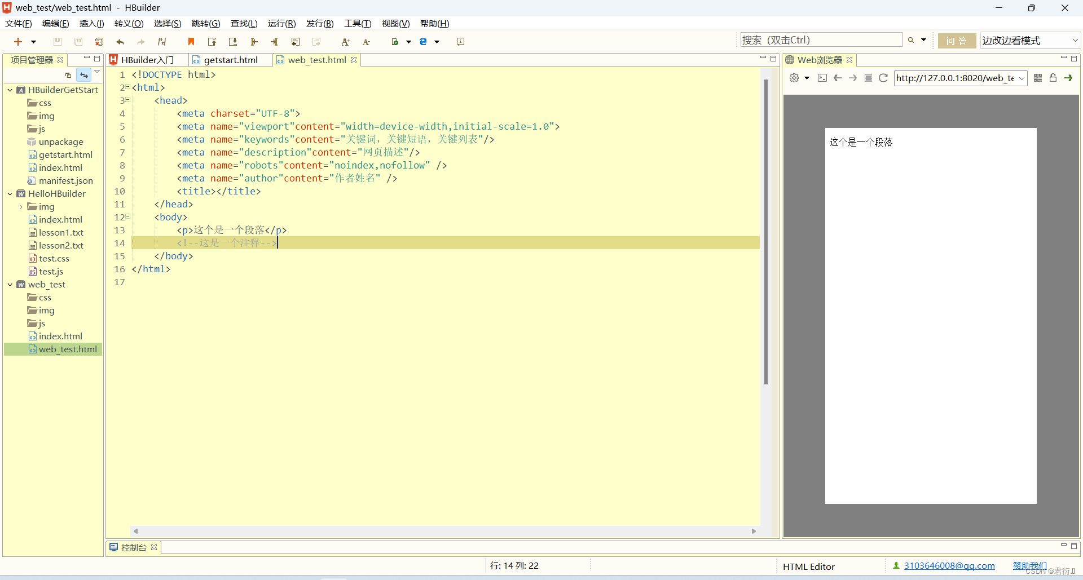
Task: Toggle the link with editor button
Action: click(x=83, y=75)
